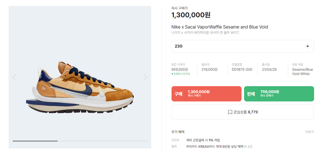Click the release date 21/04/29
The width and height of the screenshot is (325, 152).
(x=269, y=69)
